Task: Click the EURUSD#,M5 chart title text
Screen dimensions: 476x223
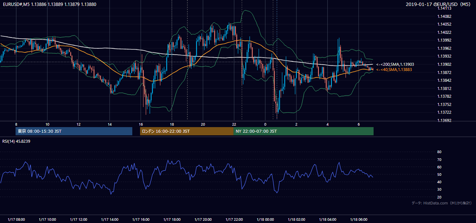Action: tap(49, 4)
